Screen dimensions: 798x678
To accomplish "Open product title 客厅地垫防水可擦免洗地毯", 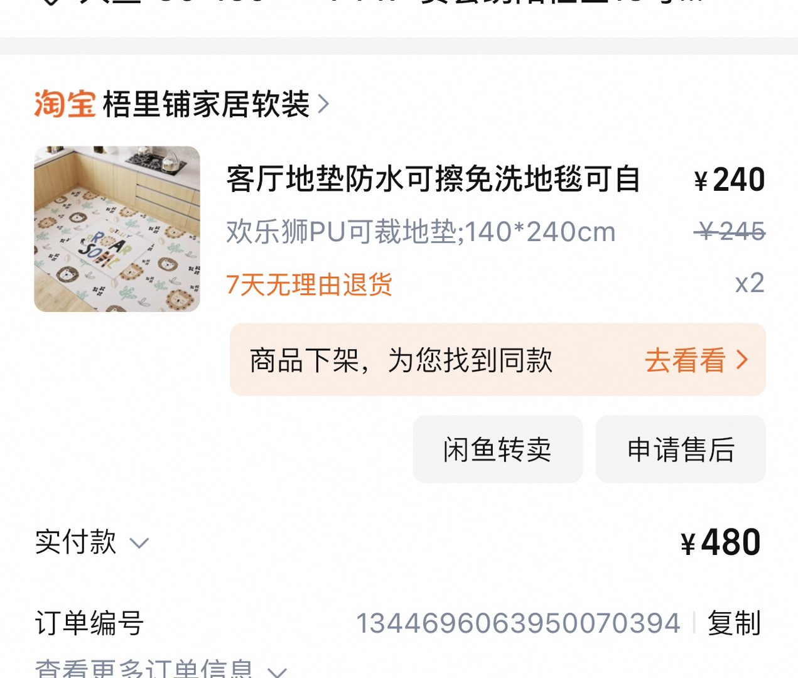I will pos(433,180).
